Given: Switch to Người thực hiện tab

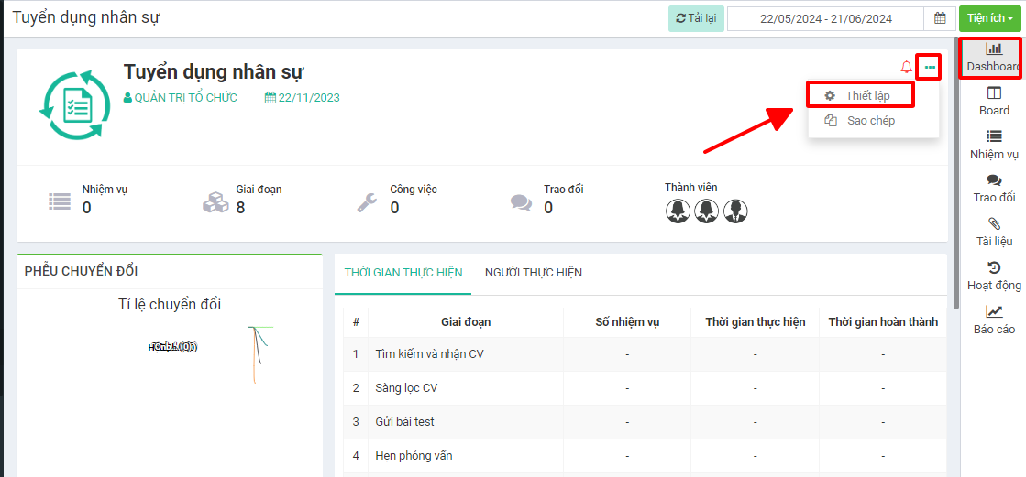Looking at the screenshot, I should point(533,273).
